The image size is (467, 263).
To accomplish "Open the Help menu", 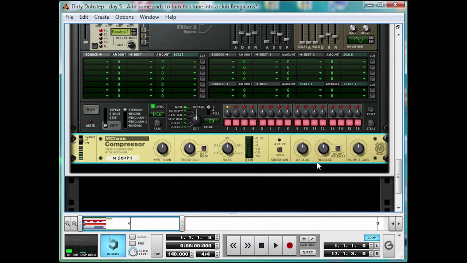I will click(170, 17).
